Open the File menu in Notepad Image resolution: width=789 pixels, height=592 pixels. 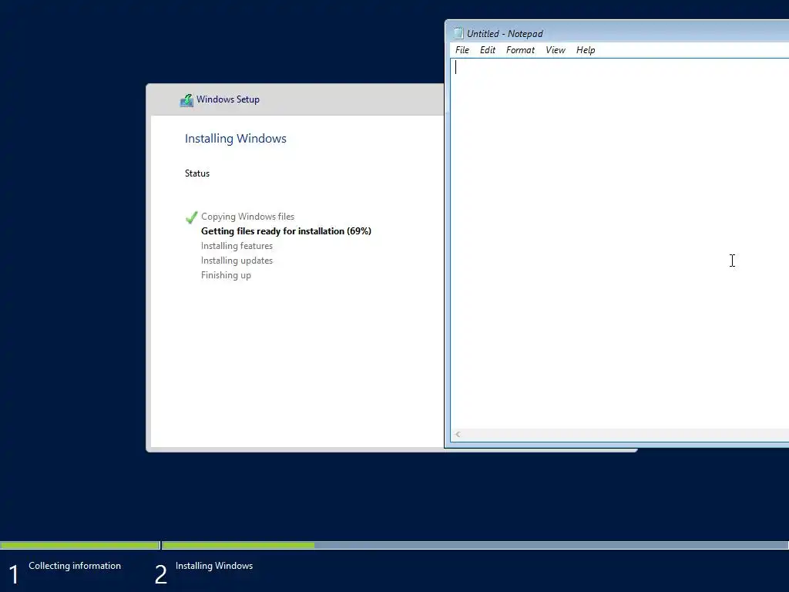462,50
